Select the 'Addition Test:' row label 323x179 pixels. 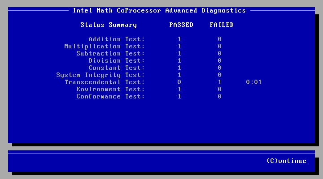point(117,39)
